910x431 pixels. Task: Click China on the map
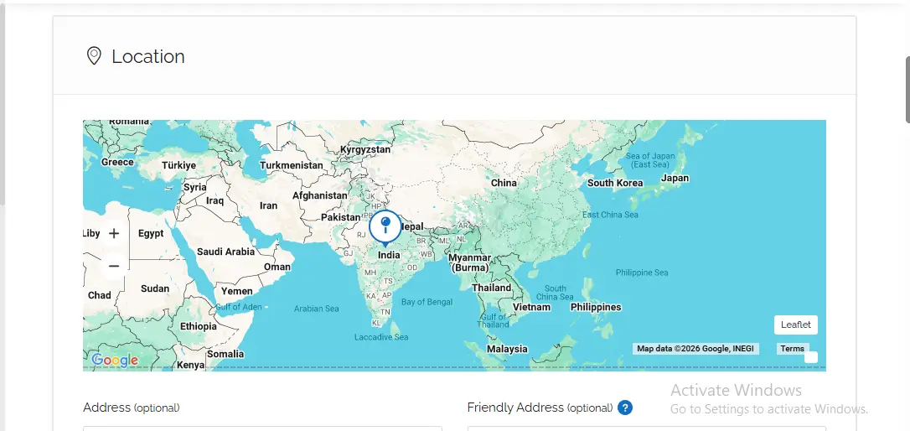coord(504,183)
